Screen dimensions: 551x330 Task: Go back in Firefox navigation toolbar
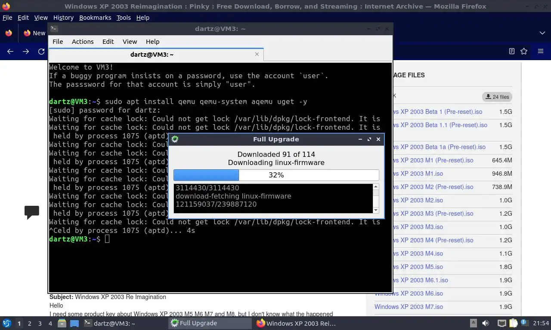[x=10, y=52]
